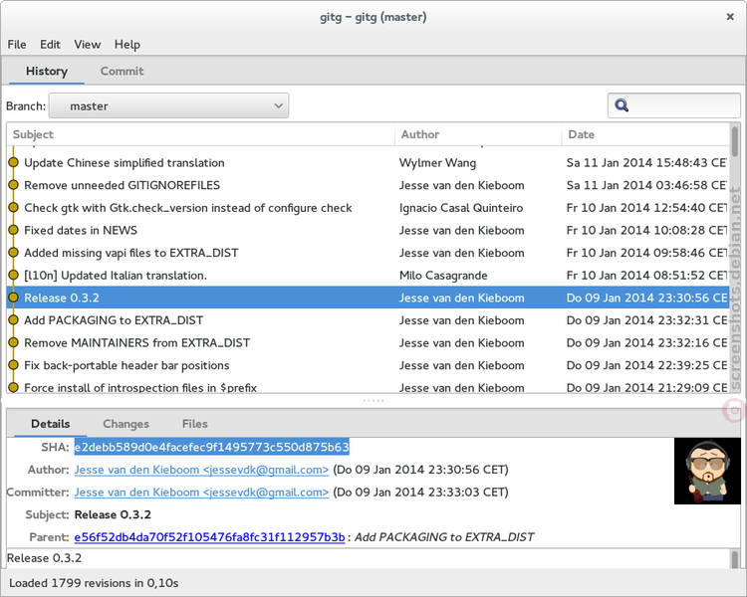Viewport: 747px width, 597px height.
Task: Click commit node of 'Update Chinese simplified translation'
Action: (x=13, y=163)
